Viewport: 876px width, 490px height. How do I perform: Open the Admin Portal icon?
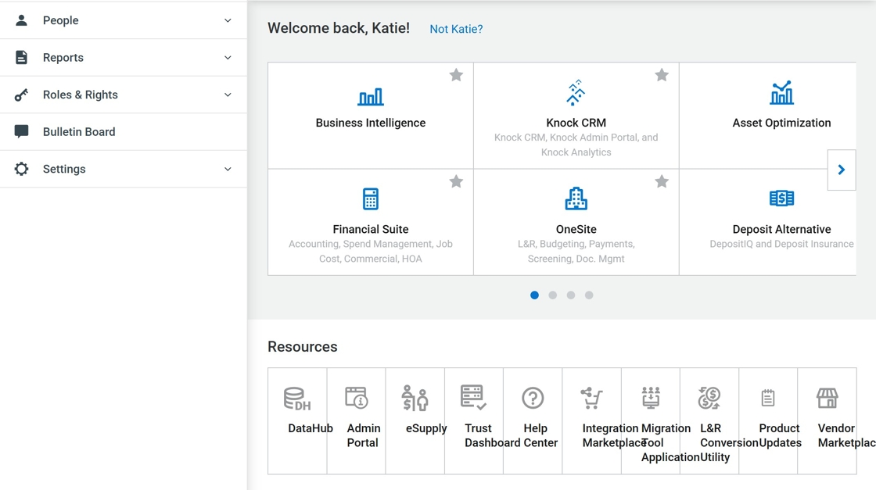click(x=357, y=398)
